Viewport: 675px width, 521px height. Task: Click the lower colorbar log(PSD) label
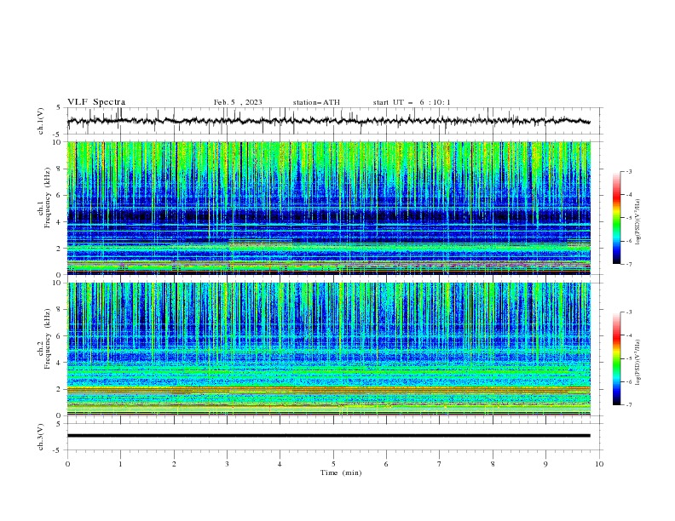638,363
